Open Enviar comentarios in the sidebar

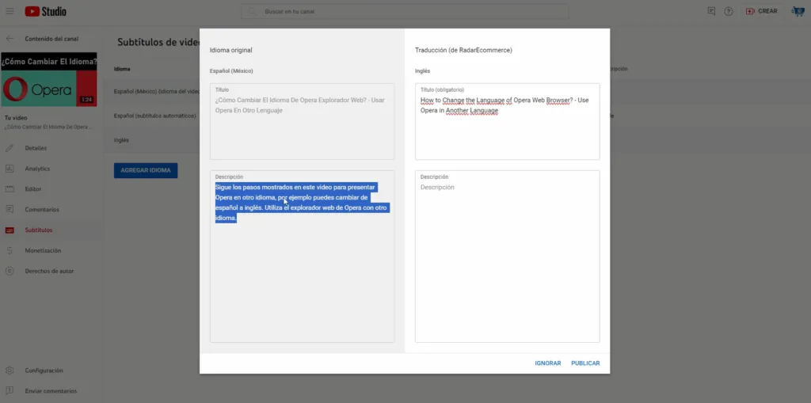point(51,391)
